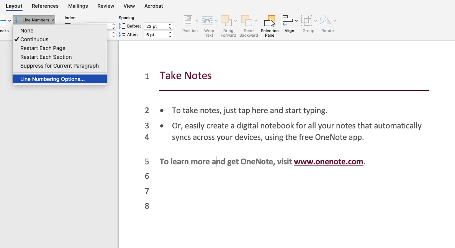The height and width of the screenshot is (248, 455).
Task: Click the Bring Forward icon
Action: click(226, 21)
